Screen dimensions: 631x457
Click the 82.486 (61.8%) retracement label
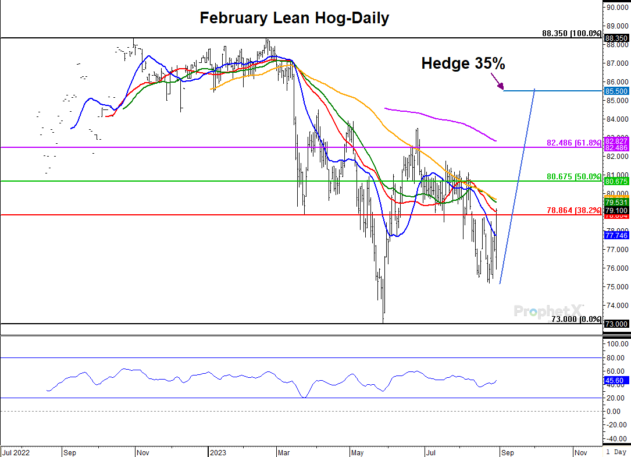click(574, 143)
